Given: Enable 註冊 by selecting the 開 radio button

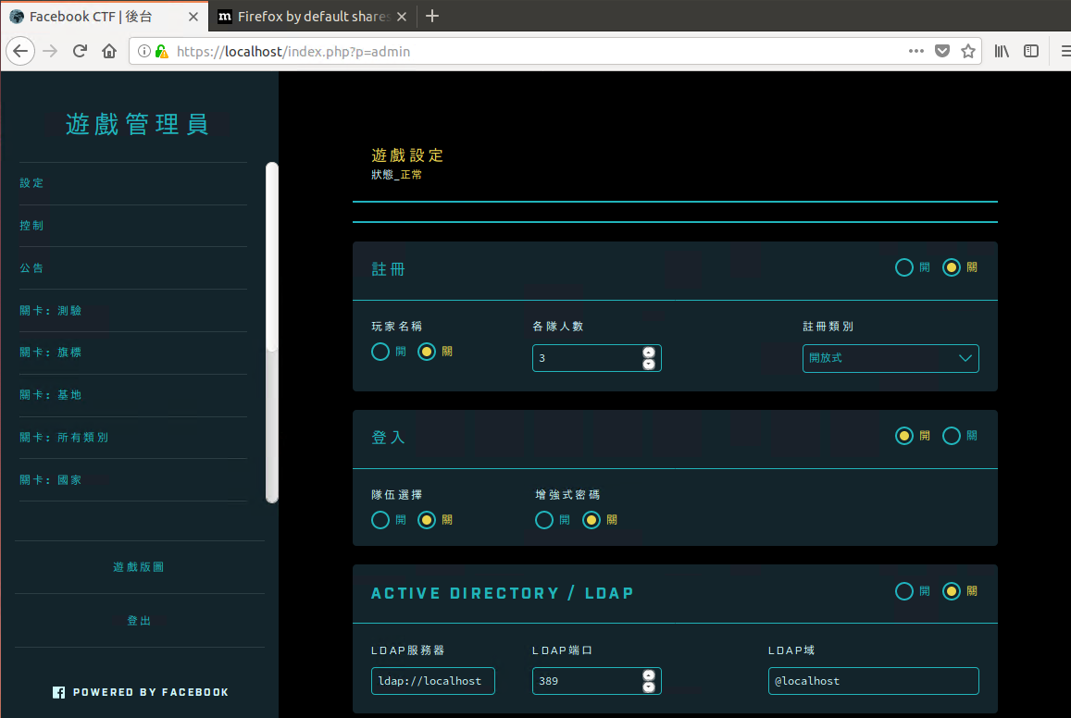Looking at the screenshot, I should (x=904, y=267).
